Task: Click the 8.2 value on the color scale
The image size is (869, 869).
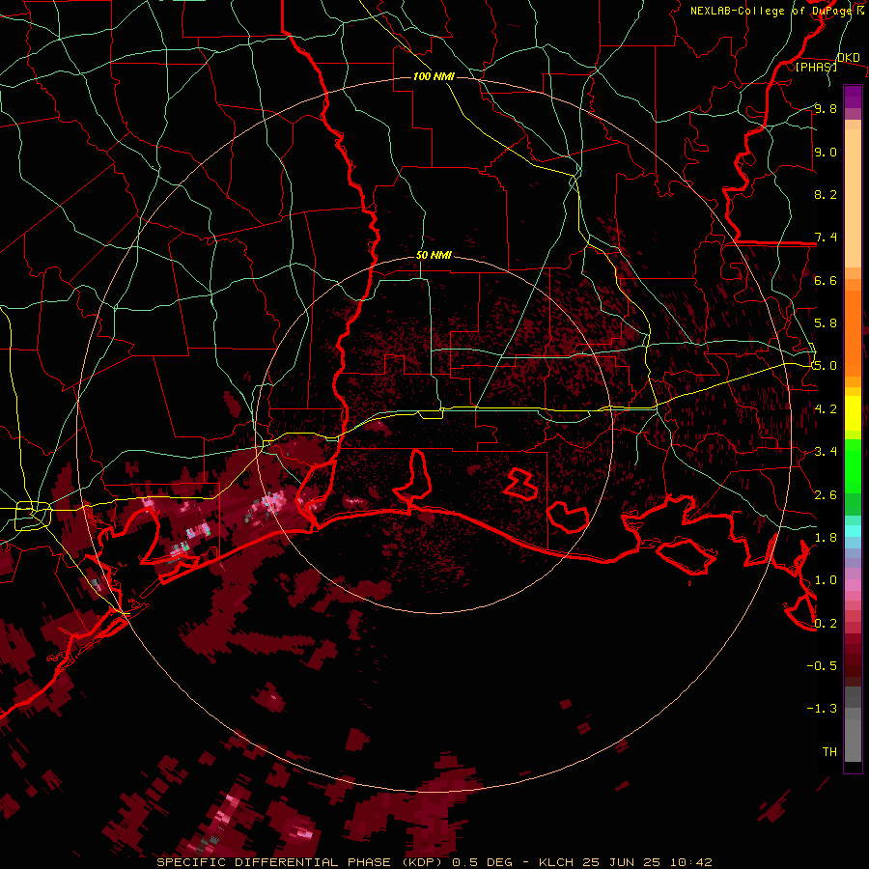Action: (826, 194)
